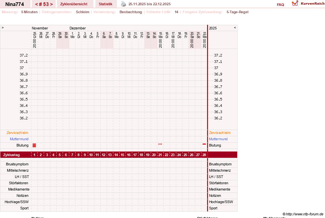
Task: Click the Beobachtung usage value
Action: pyautogui.click(x=131, y=12)
